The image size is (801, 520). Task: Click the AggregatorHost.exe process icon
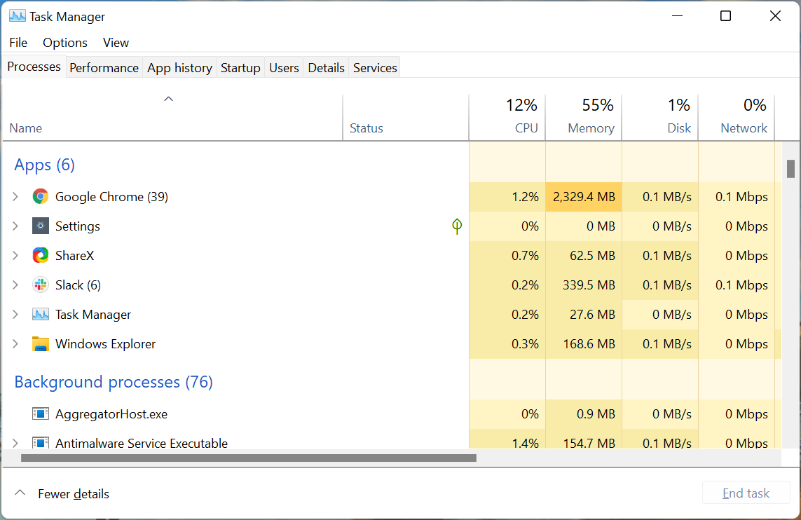(40, 413)
